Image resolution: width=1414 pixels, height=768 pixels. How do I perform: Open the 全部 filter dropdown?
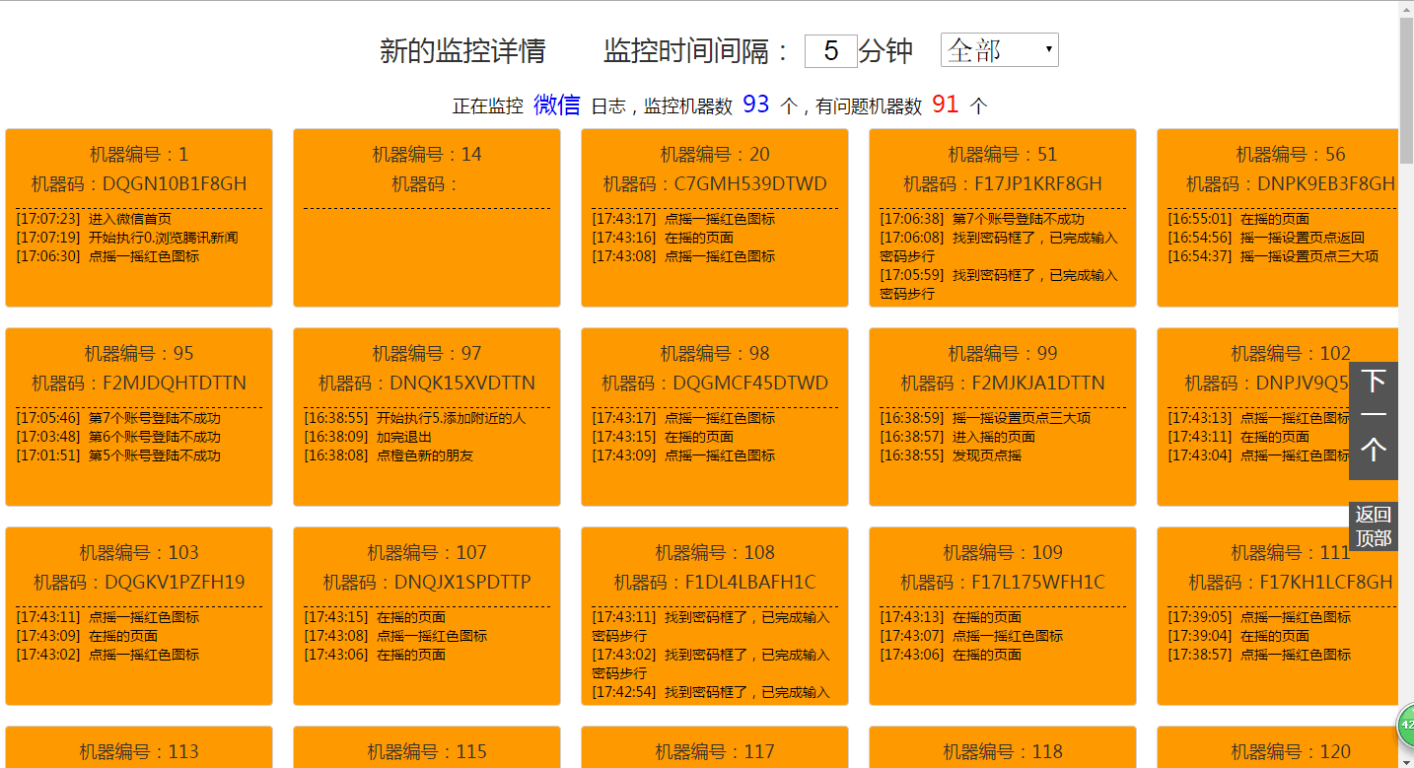coord(999,50)
